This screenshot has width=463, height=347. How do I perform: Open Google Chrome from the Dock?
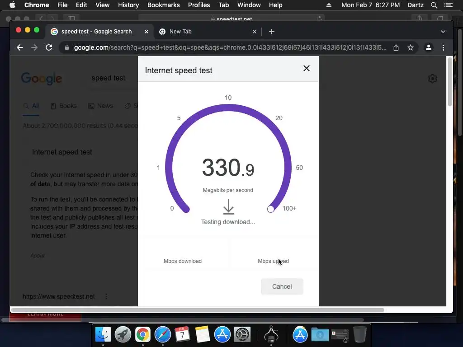142,335
